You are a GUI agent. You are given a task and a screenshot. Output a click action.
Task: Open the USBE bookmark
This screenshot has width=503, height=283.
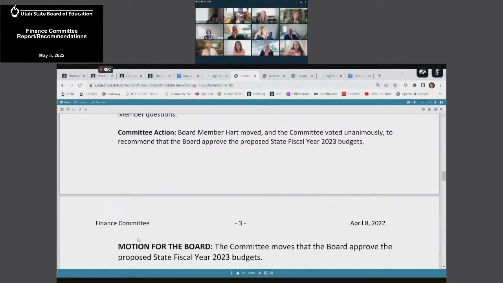[x=68, y=94]
